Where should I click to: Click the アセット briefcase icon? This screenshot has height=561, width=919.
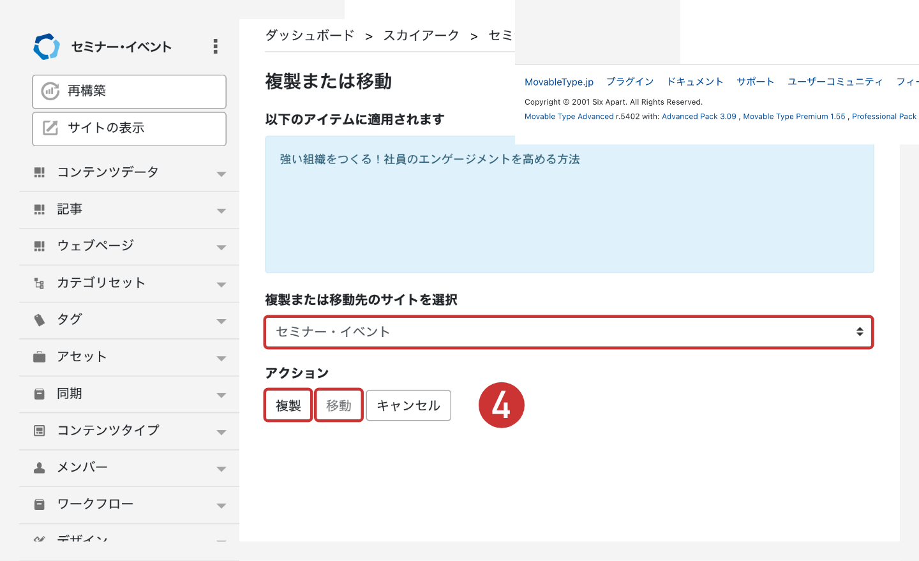[x=40, y=357]
